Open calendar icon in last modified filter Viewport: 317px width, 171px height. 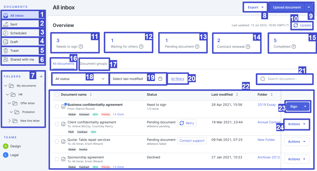point(160,79)
